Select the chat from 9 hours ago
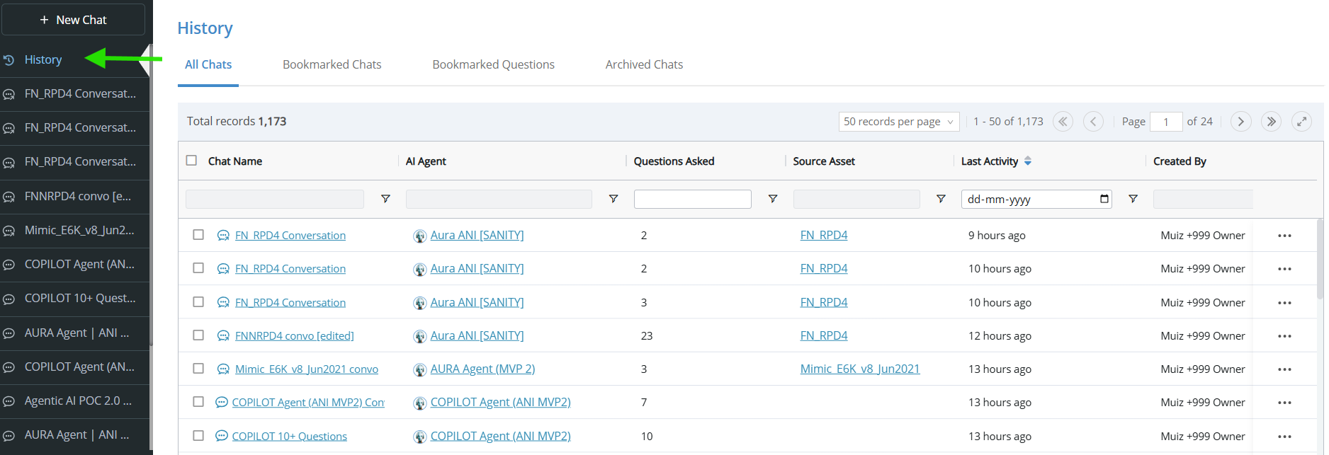1329x455 pixels. coord(198,235)
